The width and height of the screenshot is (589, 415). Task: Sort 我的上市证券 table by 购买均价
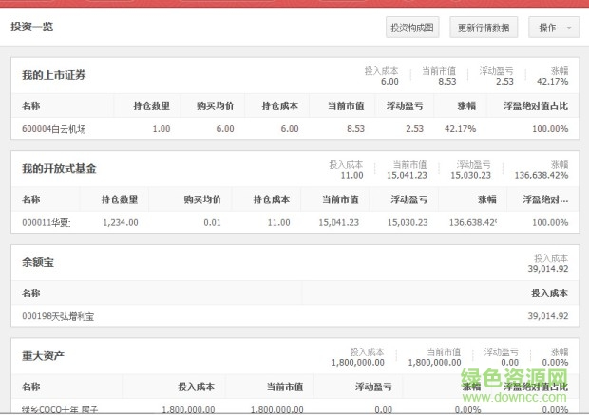point(215,106)
